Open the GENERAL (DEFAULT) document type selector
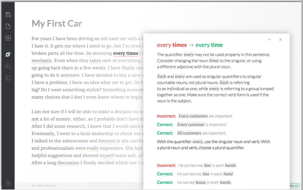Screen dimensions: 303x190 pyautogui.click(x=44, y=186)
